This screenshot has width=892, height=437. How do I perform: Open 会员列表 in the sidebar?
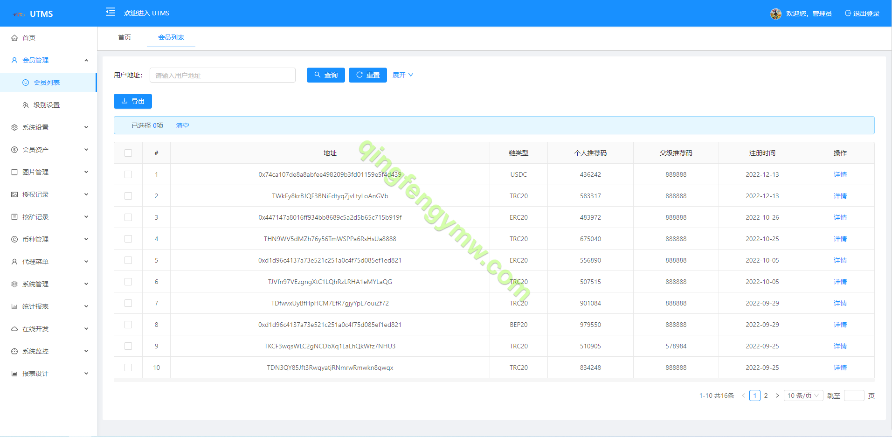pyautogui.click(x=48, y=83)
